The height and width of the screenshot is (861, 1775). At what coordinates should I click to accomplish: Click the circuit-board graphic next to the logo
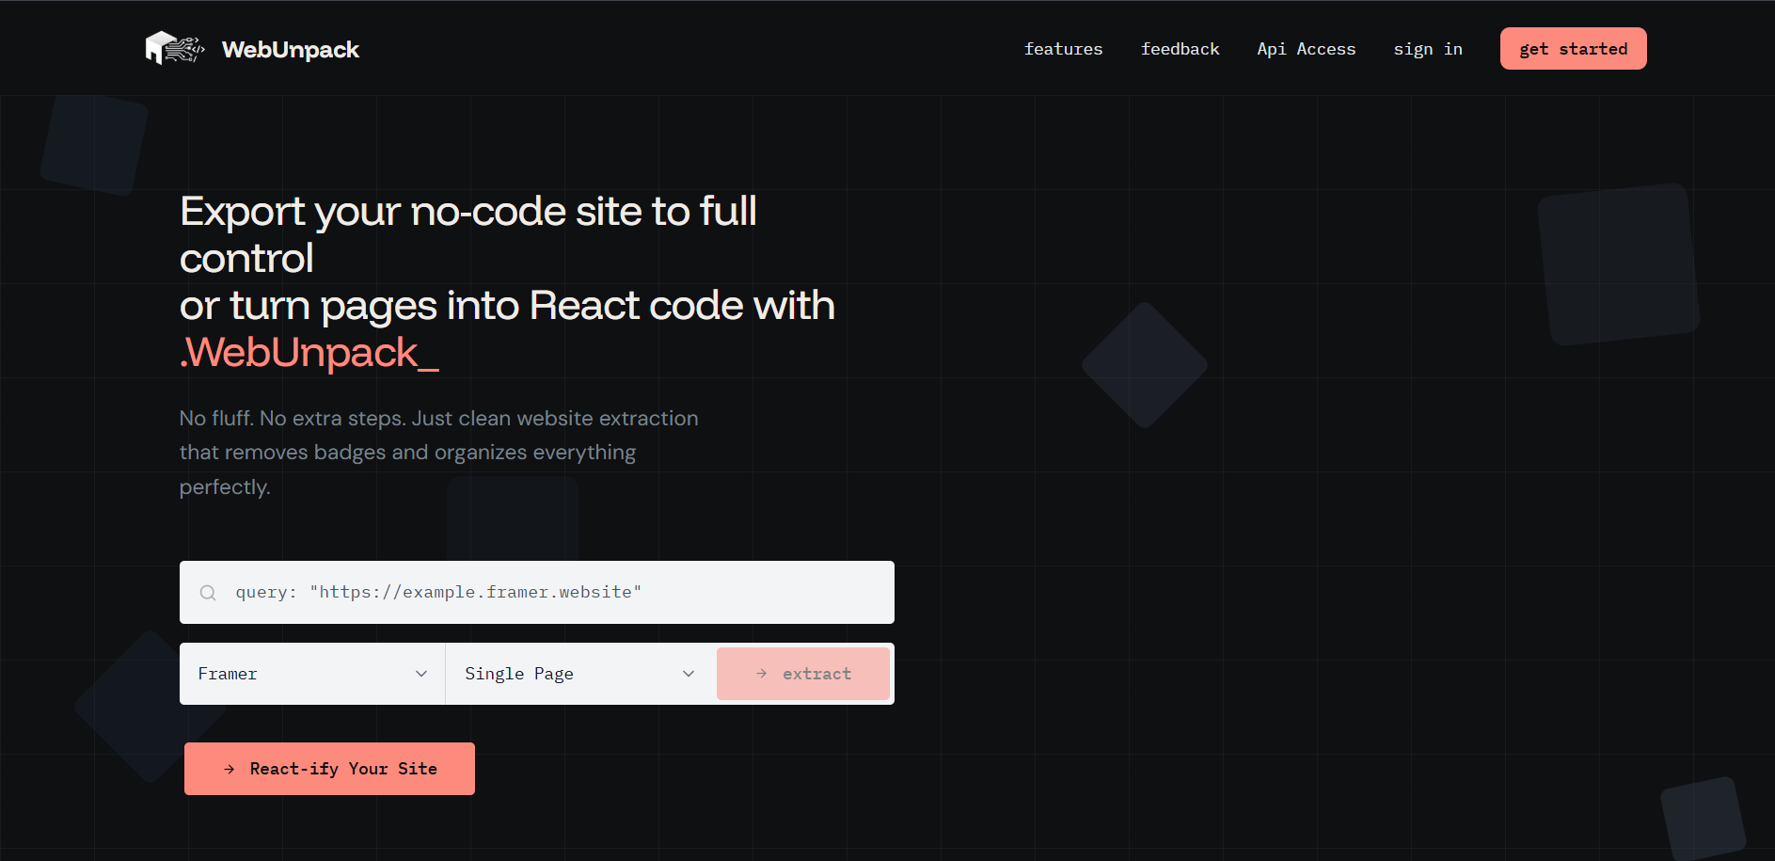(185, 49)
